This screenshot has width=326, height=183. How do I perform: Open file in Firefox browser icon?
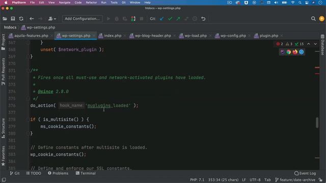tap(295, 52)
